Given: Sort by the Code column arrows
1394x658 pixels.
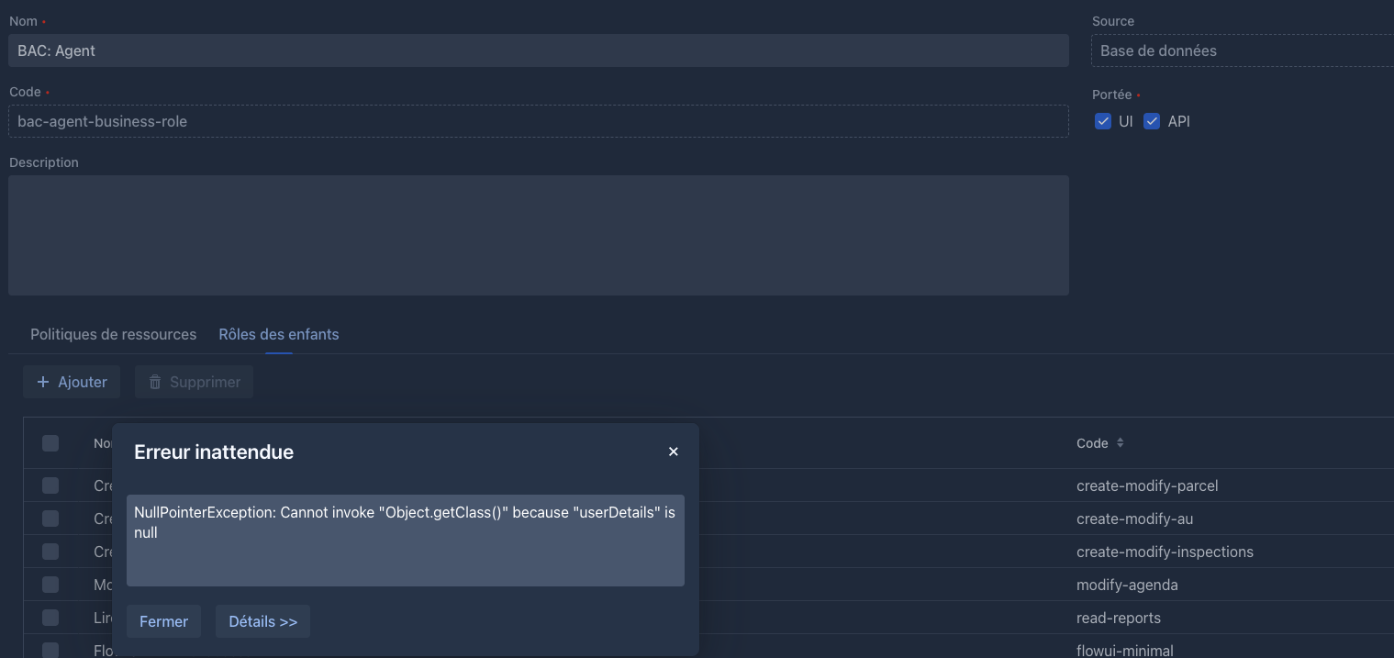Looking at the screenshot, I should 1120,443.
